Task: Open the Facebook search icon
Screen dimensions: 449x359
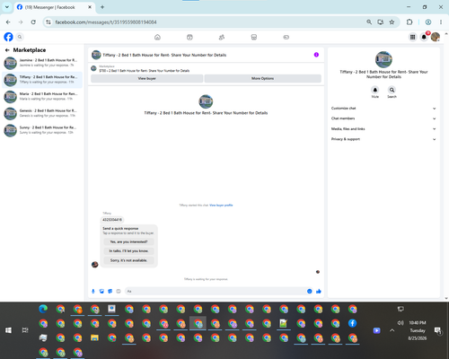Action: click(20, 37)
